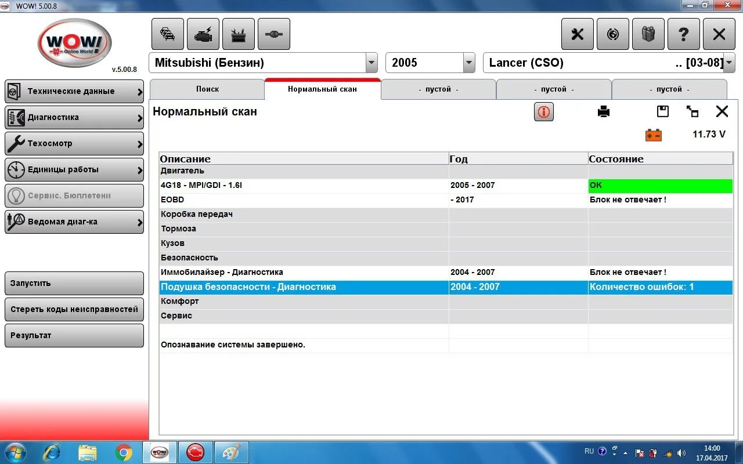Click the Коробка передач category row
The height and width of the screenshot is (464, 743).
click(x=446, y=215)
